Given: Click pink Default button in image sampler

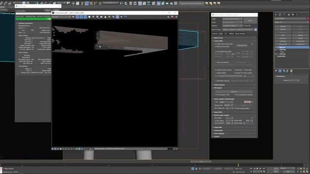Looking at the screenshot, I should [248, 102].
